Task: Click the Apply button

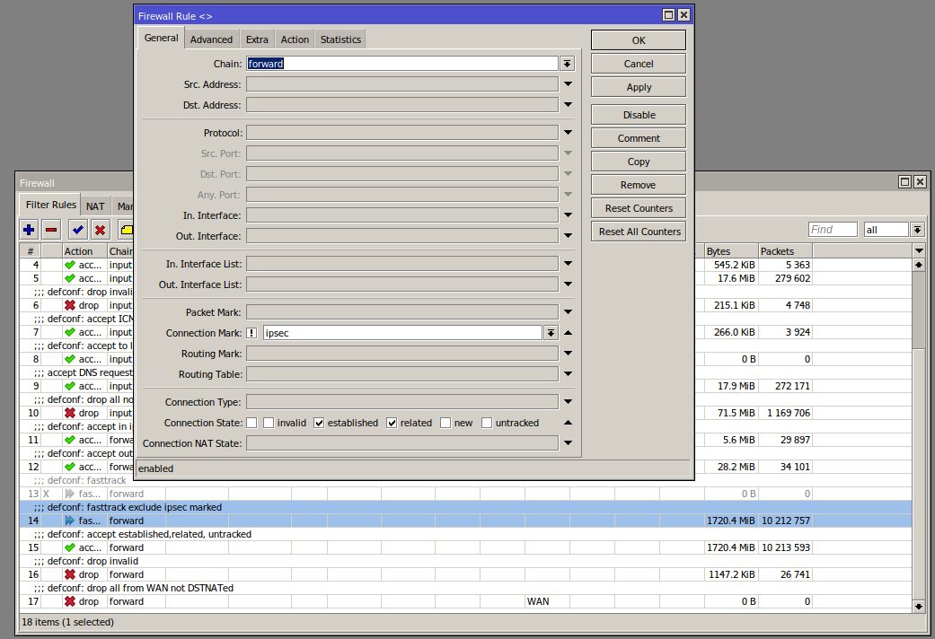Action: tap(638, 86)
